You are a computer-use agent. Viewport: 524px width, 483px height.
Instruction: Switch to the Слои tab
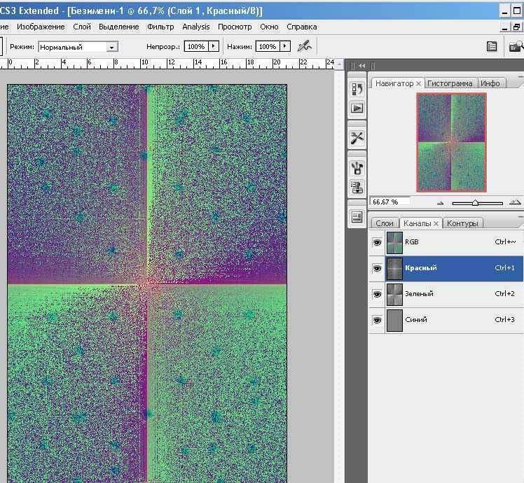click(385, 223)
